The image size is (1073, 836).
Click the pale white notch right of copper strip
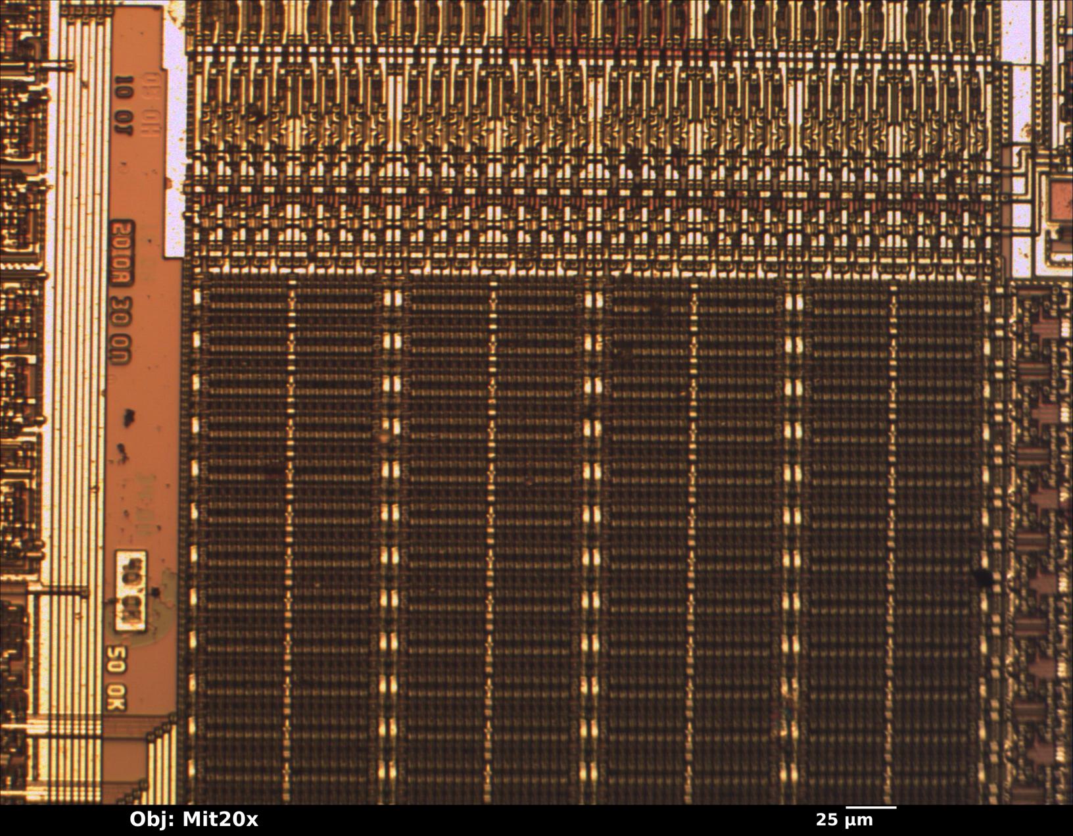coord(174,164)
